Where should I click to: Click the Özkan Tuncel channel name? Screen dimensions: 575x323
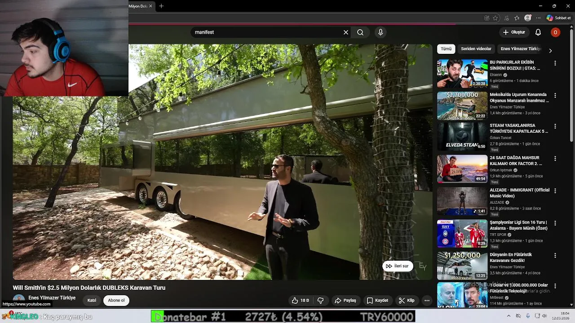coord(500,138)
